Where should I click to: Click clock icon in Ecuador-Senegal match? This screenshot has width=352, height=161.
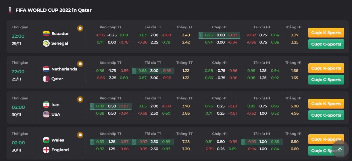tap(80, 28)
